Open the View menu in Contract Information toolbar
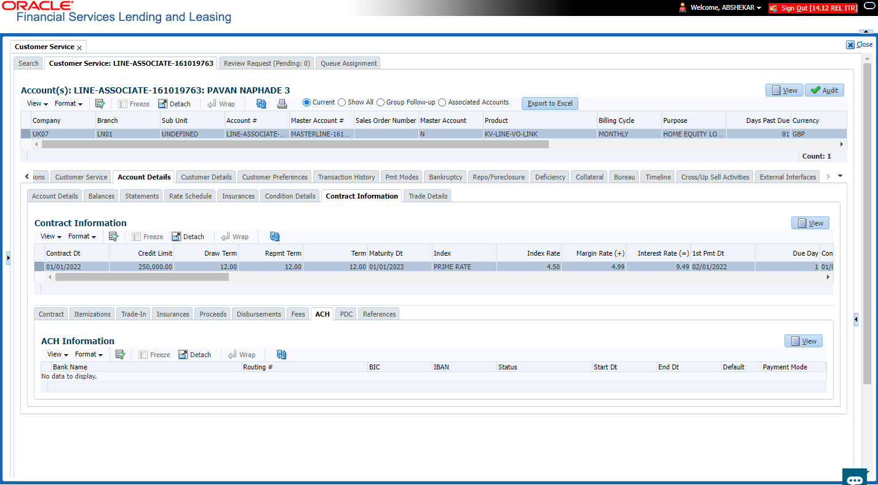Image resolution: width=878 pixels, height=485 pixels. pos(50,237)
